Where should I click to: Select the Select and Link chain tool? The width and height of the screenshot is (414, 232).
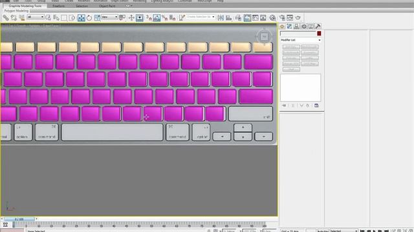click(6, 18)
